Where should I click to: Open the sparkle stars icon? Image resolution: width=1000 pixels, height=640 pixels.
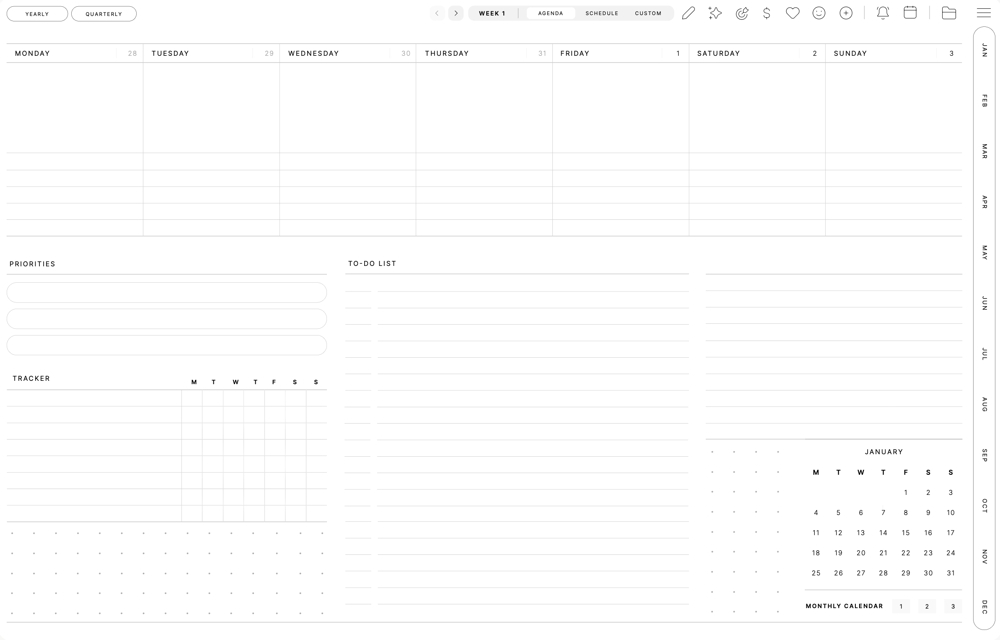(x=715, y=13)
